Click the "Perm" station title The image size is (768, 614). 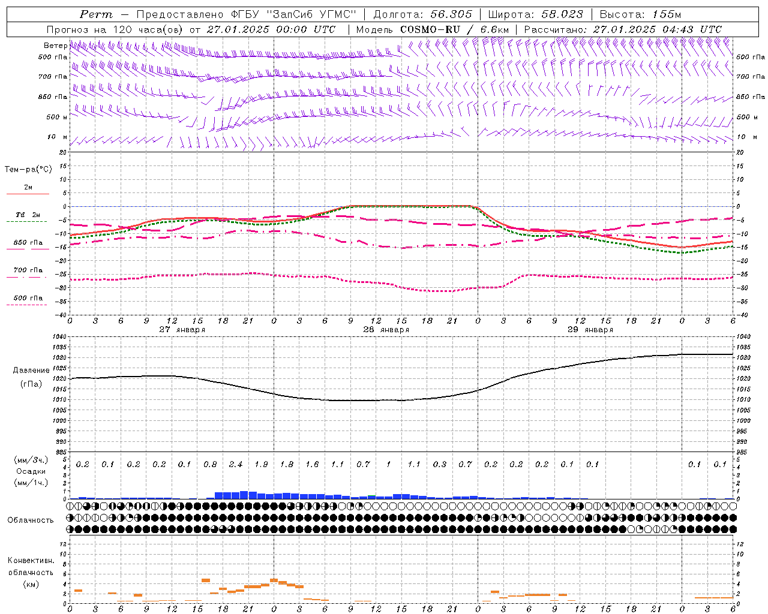96,14
